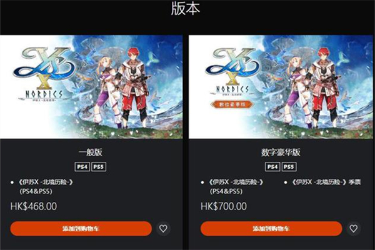Select the 一般版 edition title
Screen dimensions: 375x250
pos(91,152)
